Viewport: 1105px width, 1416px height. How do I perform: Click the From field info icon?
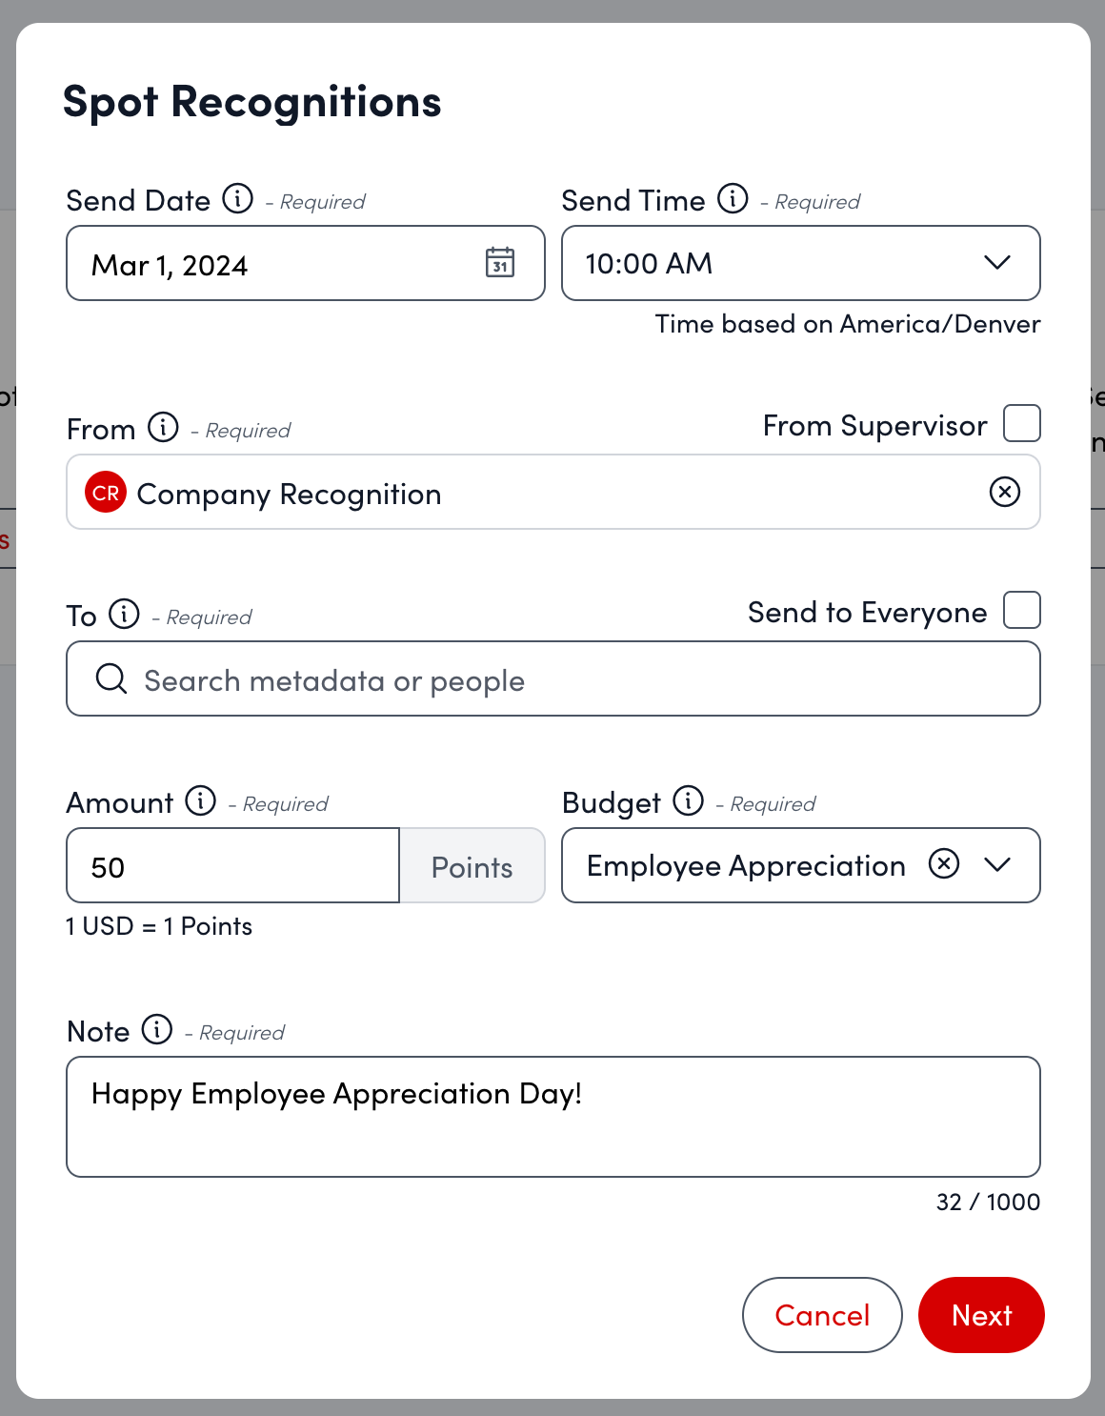164,428
